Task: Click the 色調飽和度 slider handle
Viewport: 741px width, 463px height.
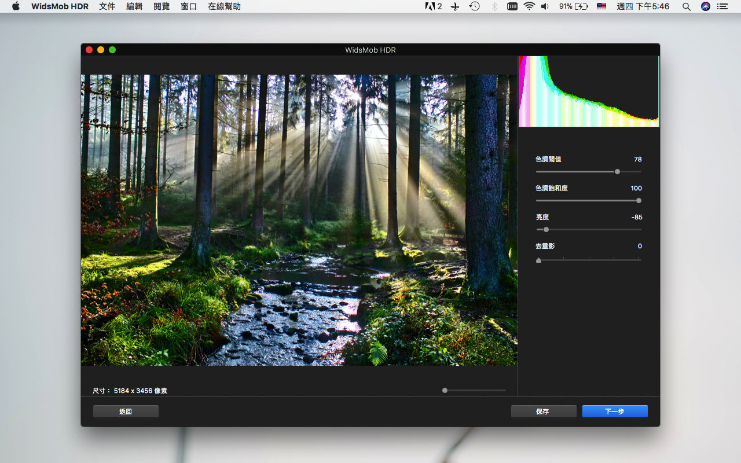Action: click(x=639, y=200)
